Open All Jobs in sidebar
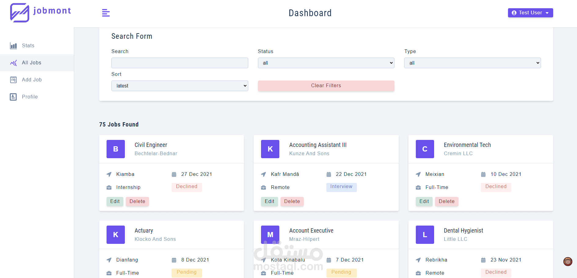Image resolution: width=577 pixels, height=278 pixels. click(37, 63)
